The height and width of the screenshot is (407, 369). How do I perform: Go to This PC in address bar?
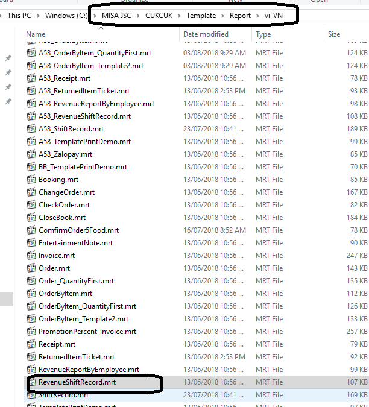tap(19, 16)
